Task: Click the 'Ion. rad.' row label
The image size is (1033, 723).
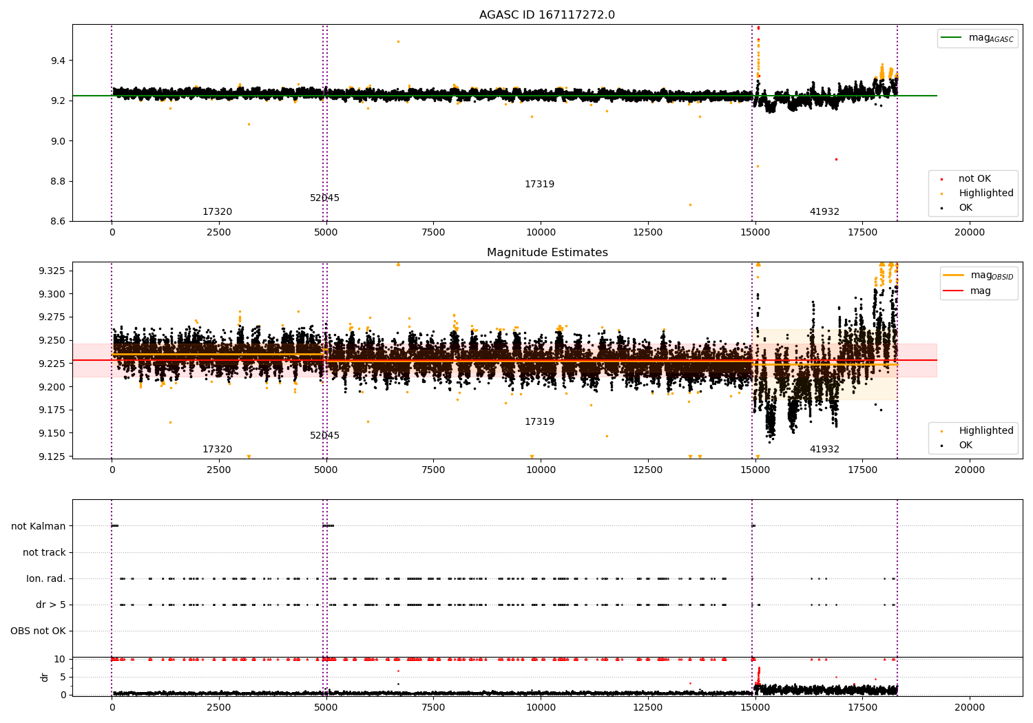Action: coord(46,579)
